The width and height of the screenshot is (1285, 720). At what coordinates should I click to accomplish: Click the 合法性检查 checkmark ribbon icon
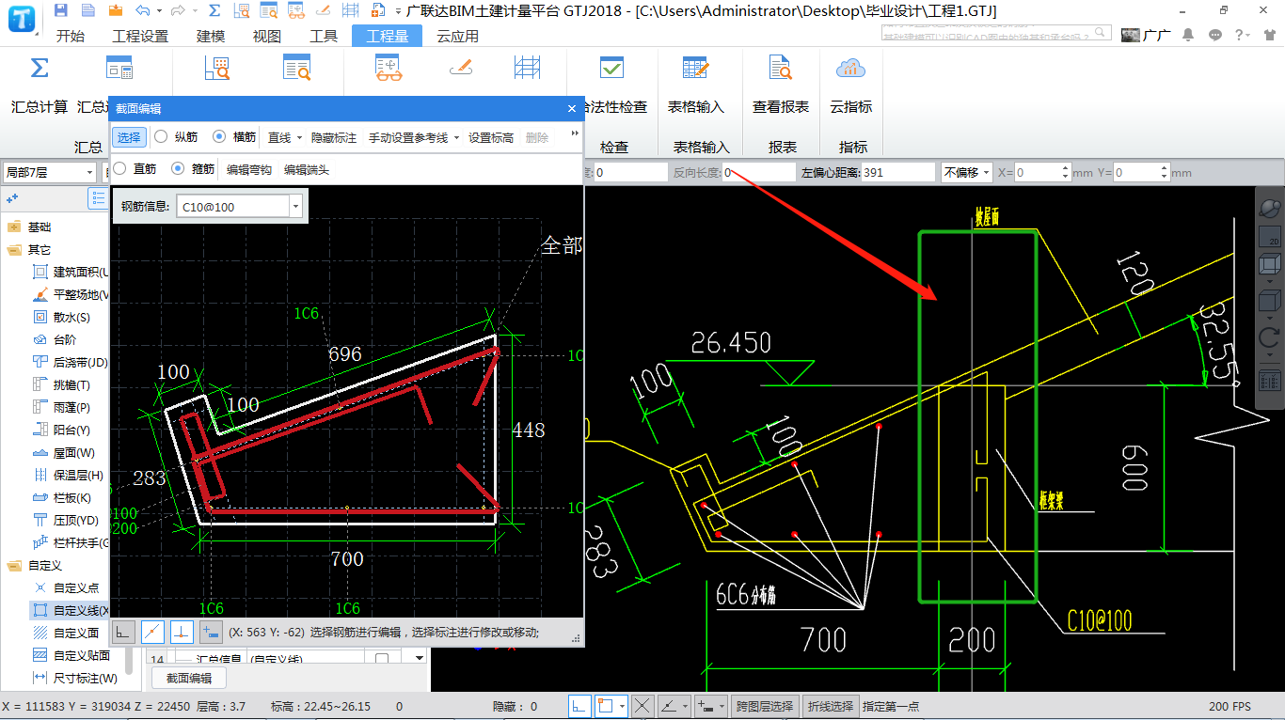click(612, 68)
